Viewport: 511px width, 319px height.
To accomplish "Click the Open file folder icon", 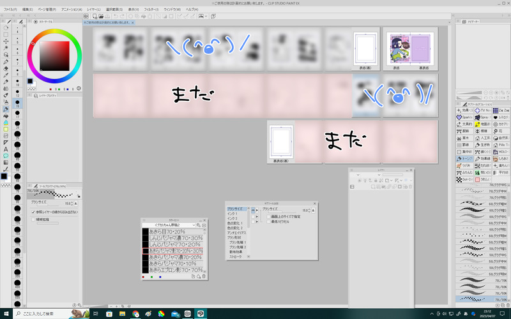I will pyautogui.click(x=101, y=16).
